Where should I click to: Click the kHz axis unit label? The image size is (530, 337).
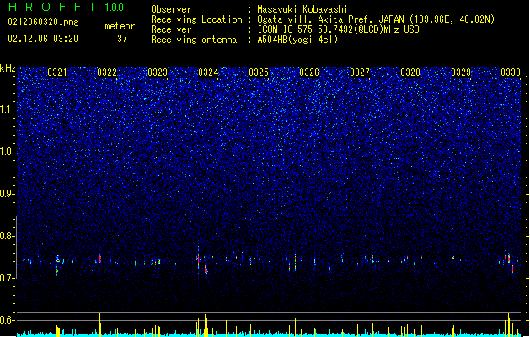pos(8,68)
